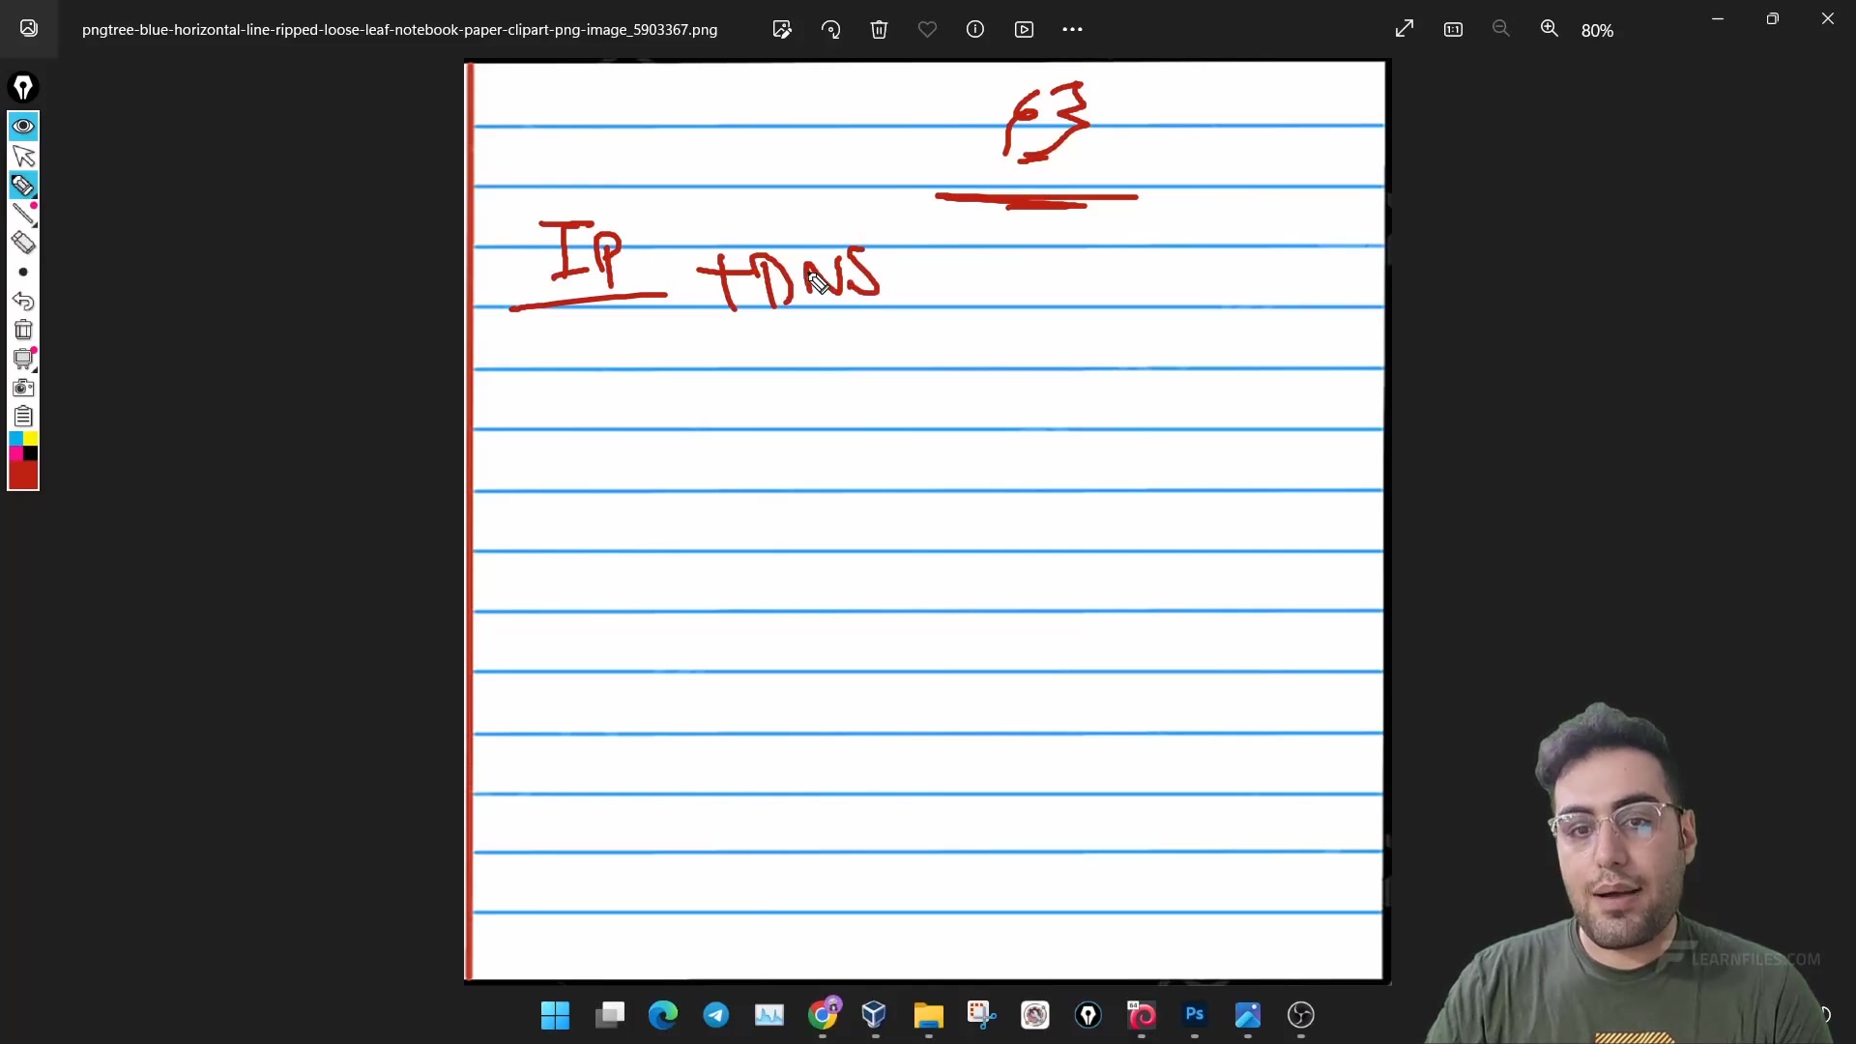
Task: Undo the last drawing stroke
Action: [x=23, y=301]
